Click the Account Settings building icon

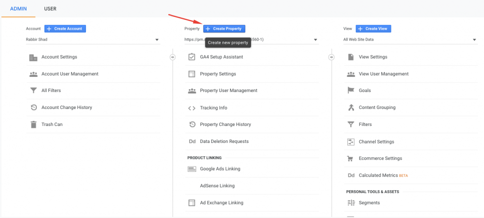point(33,57)
